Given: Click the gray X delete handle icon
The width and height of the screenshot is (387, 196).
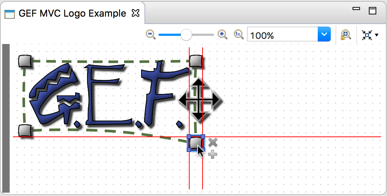Looking at the screenshot, I should [213, 143].
